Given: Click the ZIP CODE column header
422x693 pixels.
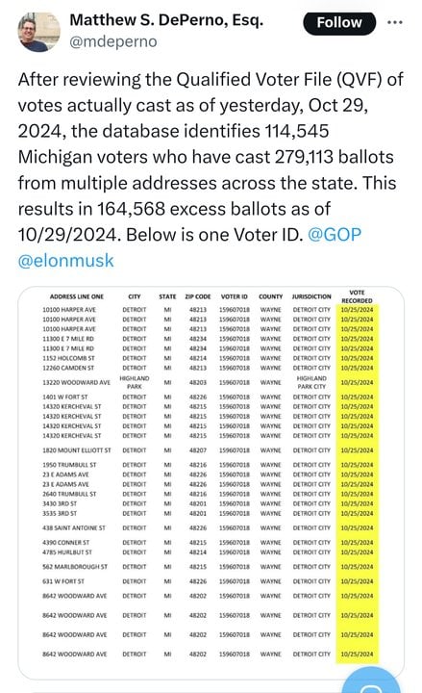Looking at the screenshot, I should [x=198, y=296].
